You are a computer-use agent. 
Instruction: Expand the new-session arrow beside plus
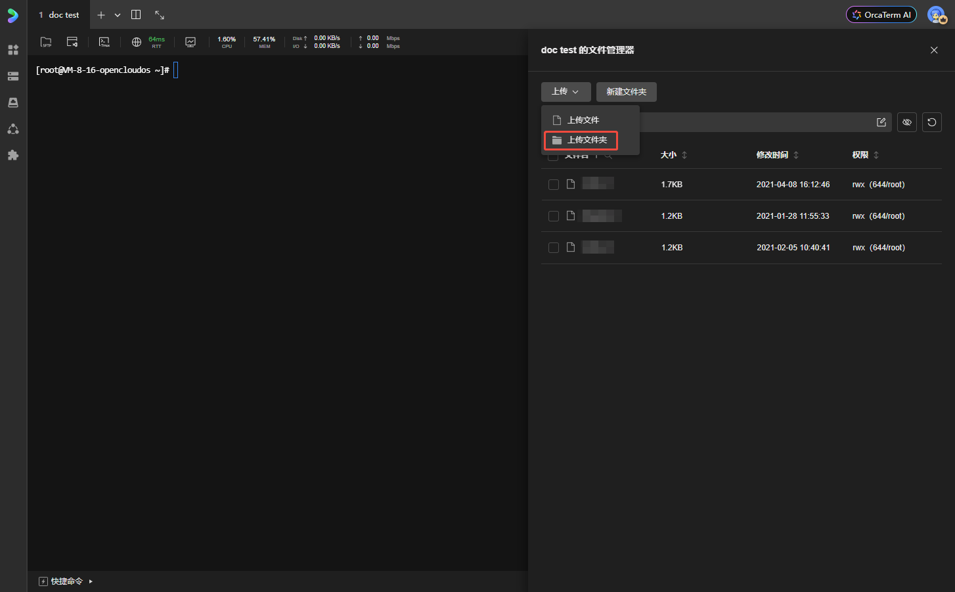point(118,15)
